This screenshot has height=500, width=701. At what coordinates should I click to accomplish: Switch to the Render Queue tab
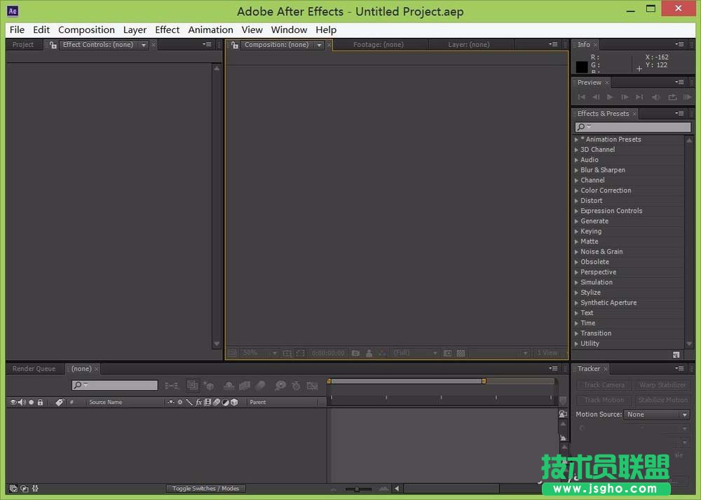(x=34, y=369)
